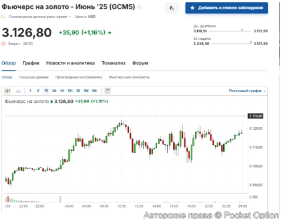Click the day range low 3.110,10

(200, 31)
